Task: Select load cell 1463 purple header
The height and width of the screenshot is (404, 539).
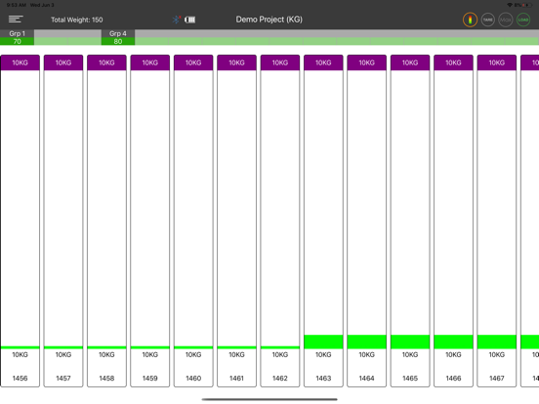Action: point(323,62)
